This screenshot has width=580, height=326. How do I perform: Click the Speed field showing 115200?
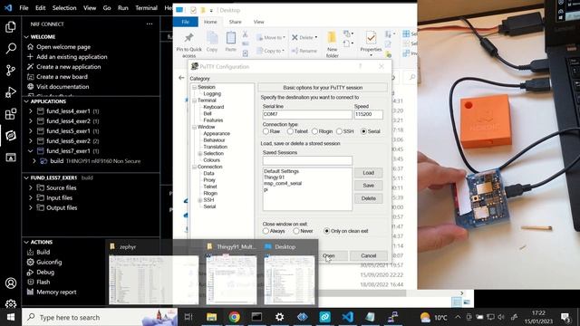coord(369,115)
